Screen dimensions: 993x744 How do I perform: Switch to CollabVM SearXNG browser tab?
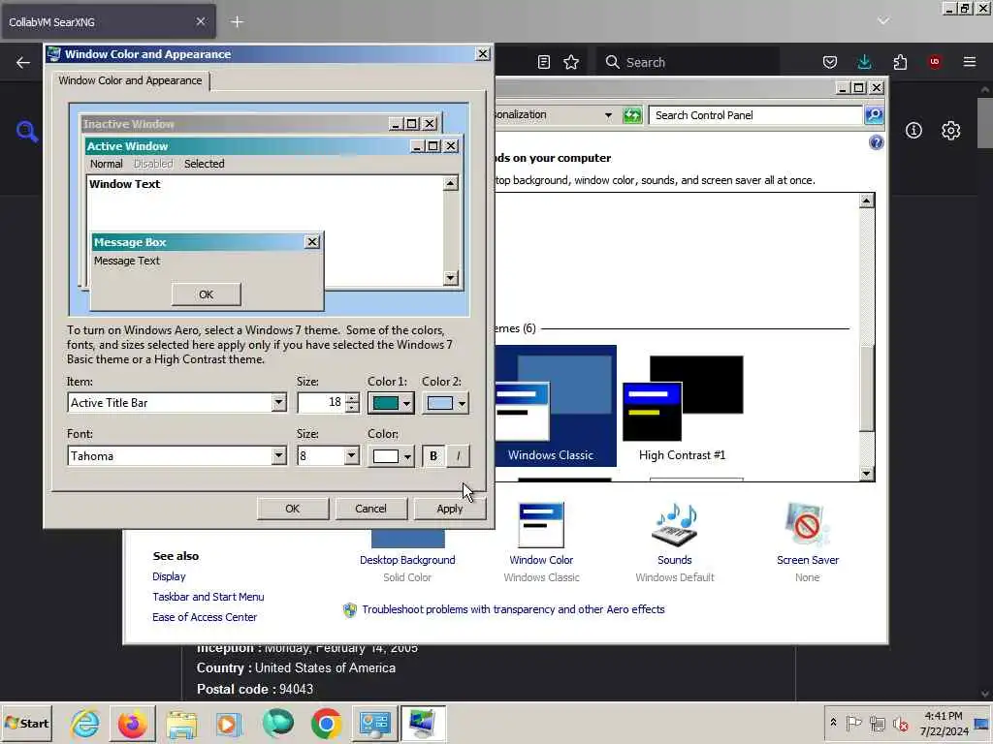point(101,21)
